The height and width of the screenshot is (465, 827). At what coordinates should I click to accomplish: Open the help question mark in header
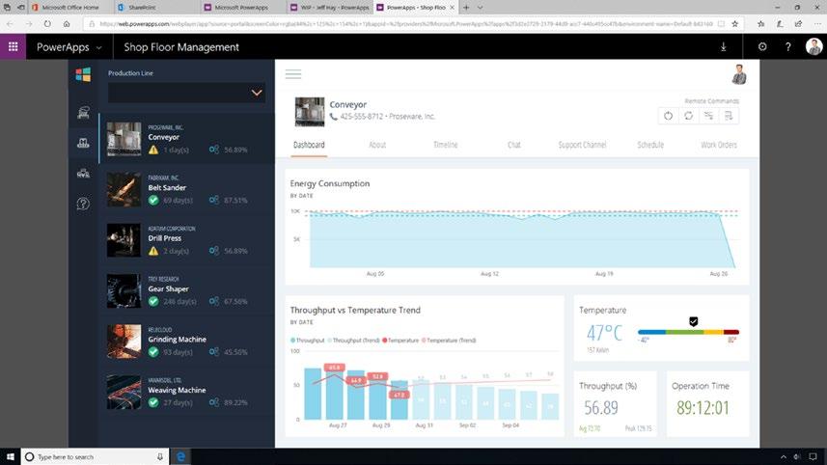point(788,47)
